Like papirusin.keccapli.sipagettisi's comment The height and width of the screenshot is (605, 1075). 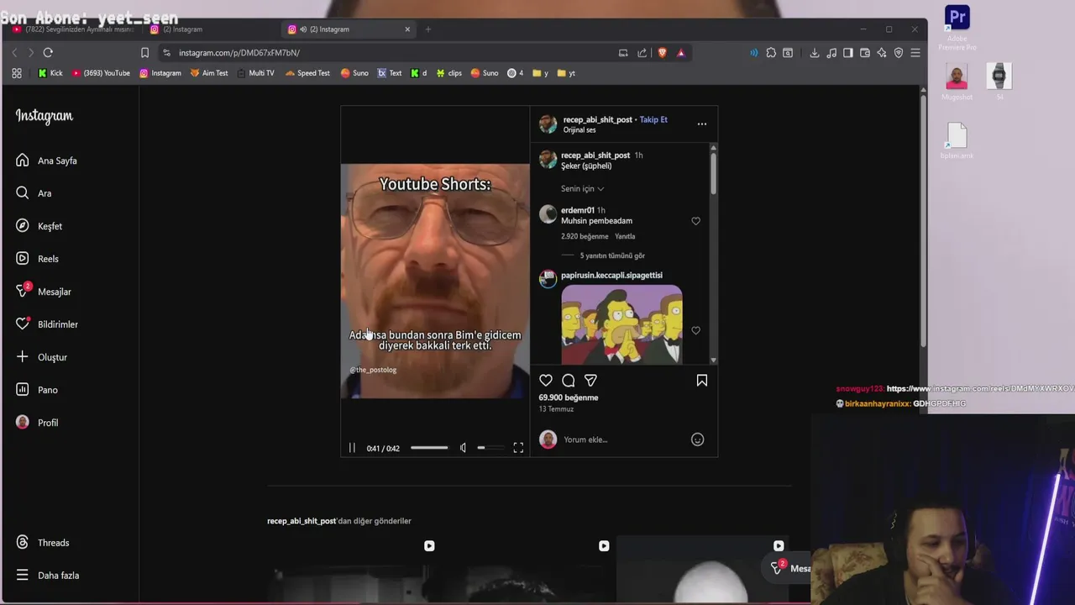695,331
